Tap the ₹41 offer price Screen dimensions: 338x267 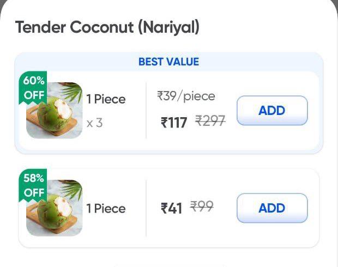click(171, 208)
